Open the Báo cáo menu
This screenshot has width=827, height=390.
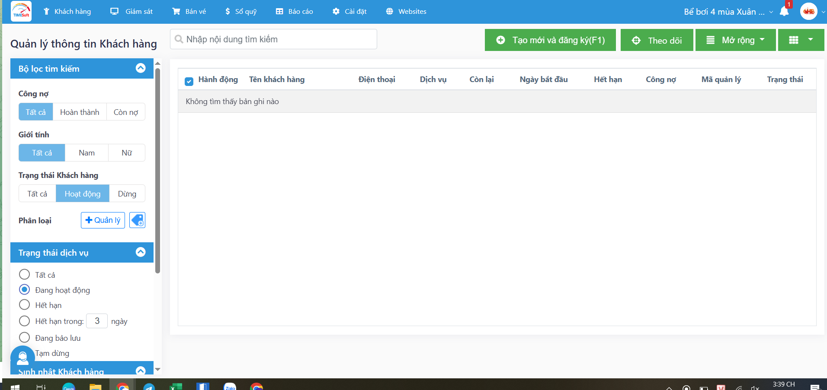coord(295,12)
